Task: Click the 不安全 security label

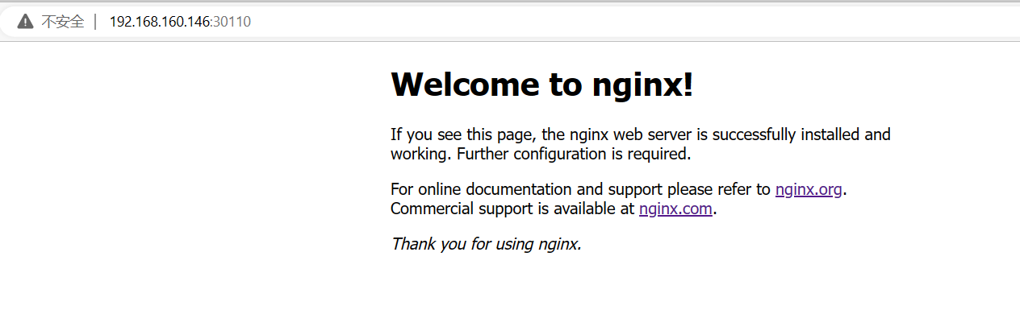Action: tap(62, 22)
